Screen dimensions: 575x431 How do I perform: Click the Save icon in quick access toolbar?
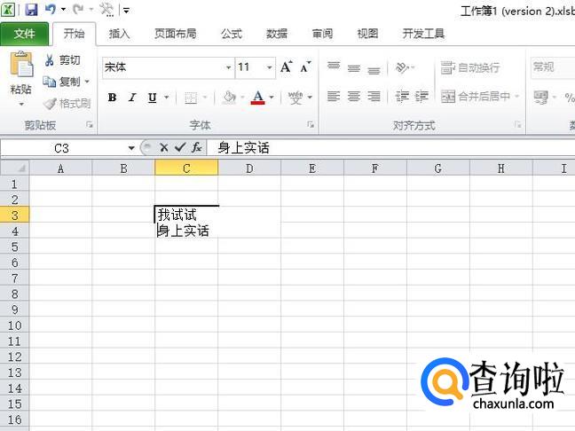pos(31,10)
